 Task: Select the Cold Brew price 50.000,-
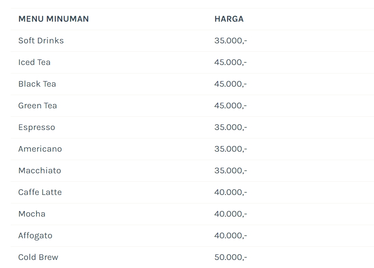pos(230,257)
